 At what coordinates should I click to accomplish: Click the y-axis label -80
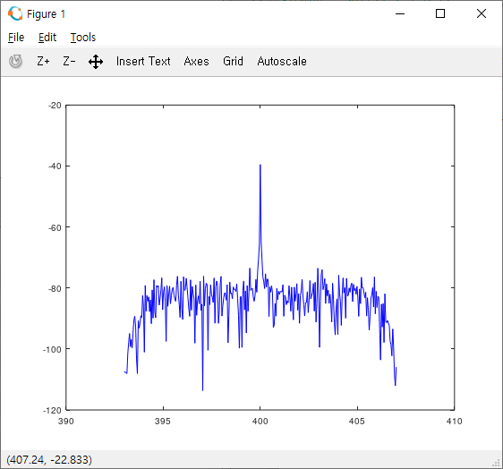point(55,288)
